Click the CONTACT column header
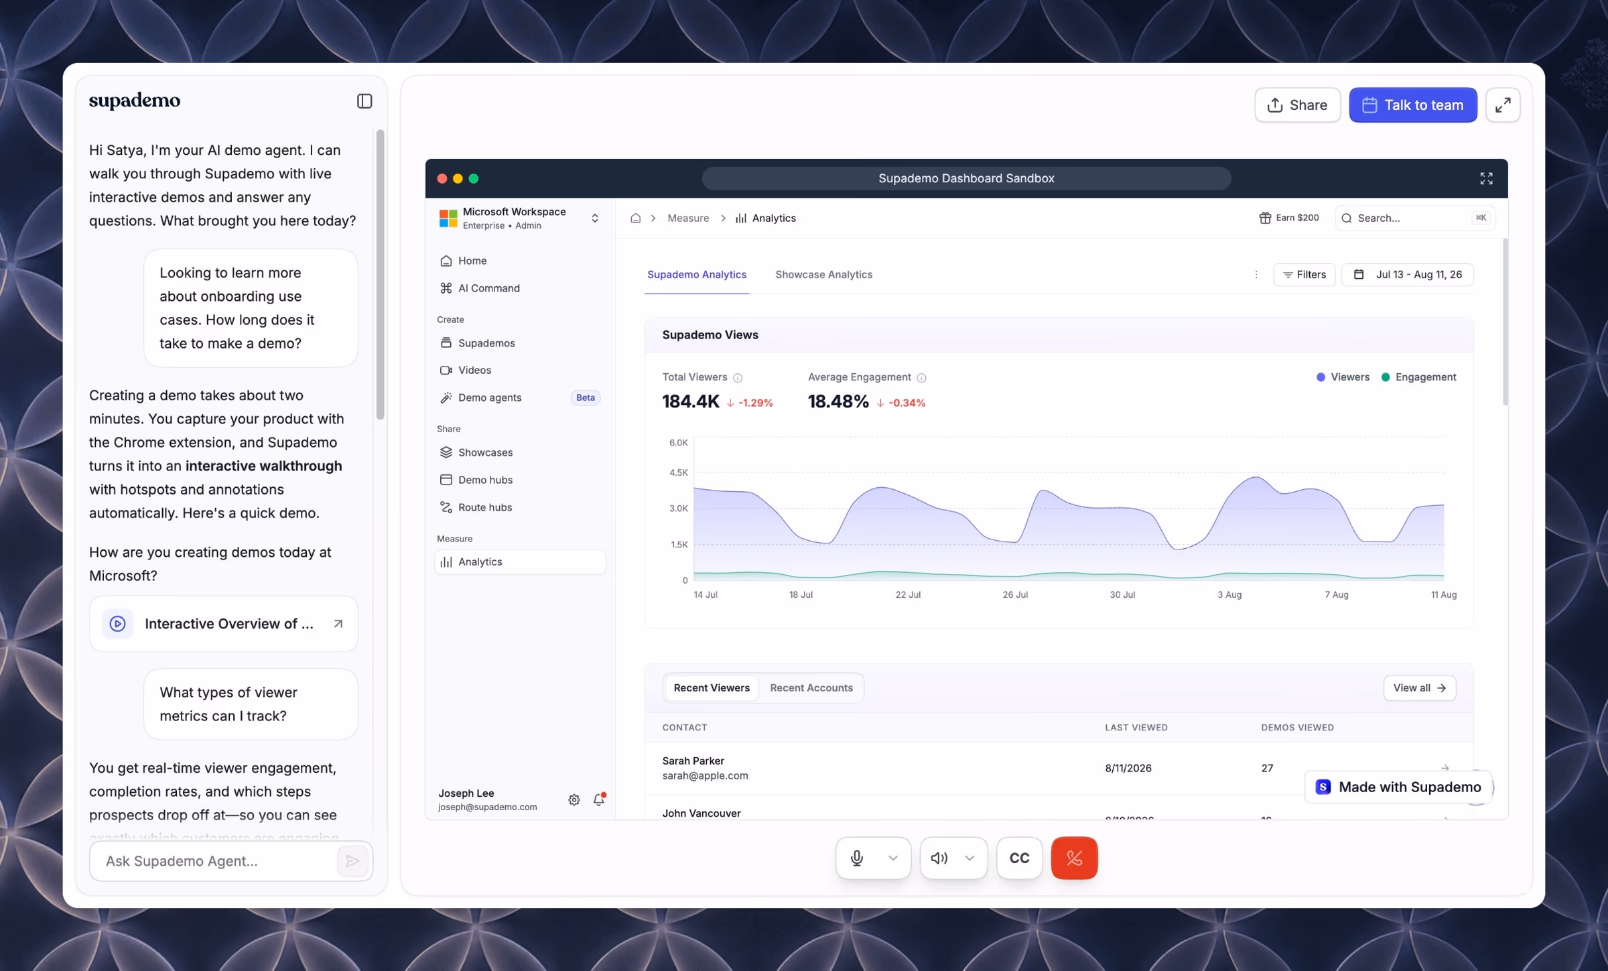 684,728
